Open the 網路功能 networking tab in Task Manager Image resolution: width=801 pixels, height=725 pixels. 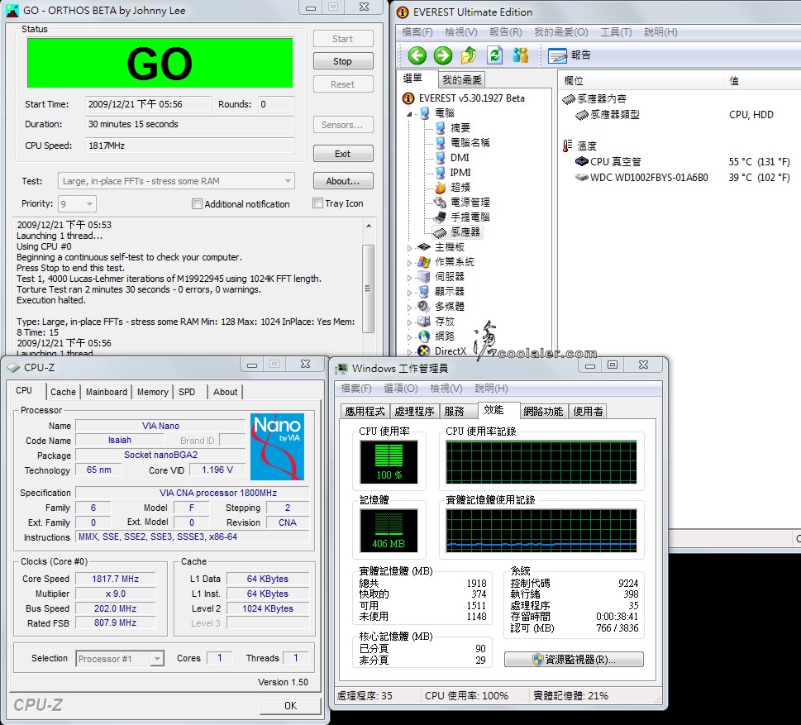543,412
